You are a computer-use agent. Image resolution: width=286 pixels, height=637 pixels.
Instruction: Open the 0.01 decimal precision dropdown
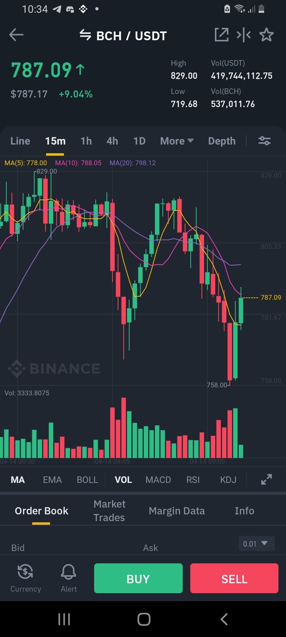click(256, 543)
